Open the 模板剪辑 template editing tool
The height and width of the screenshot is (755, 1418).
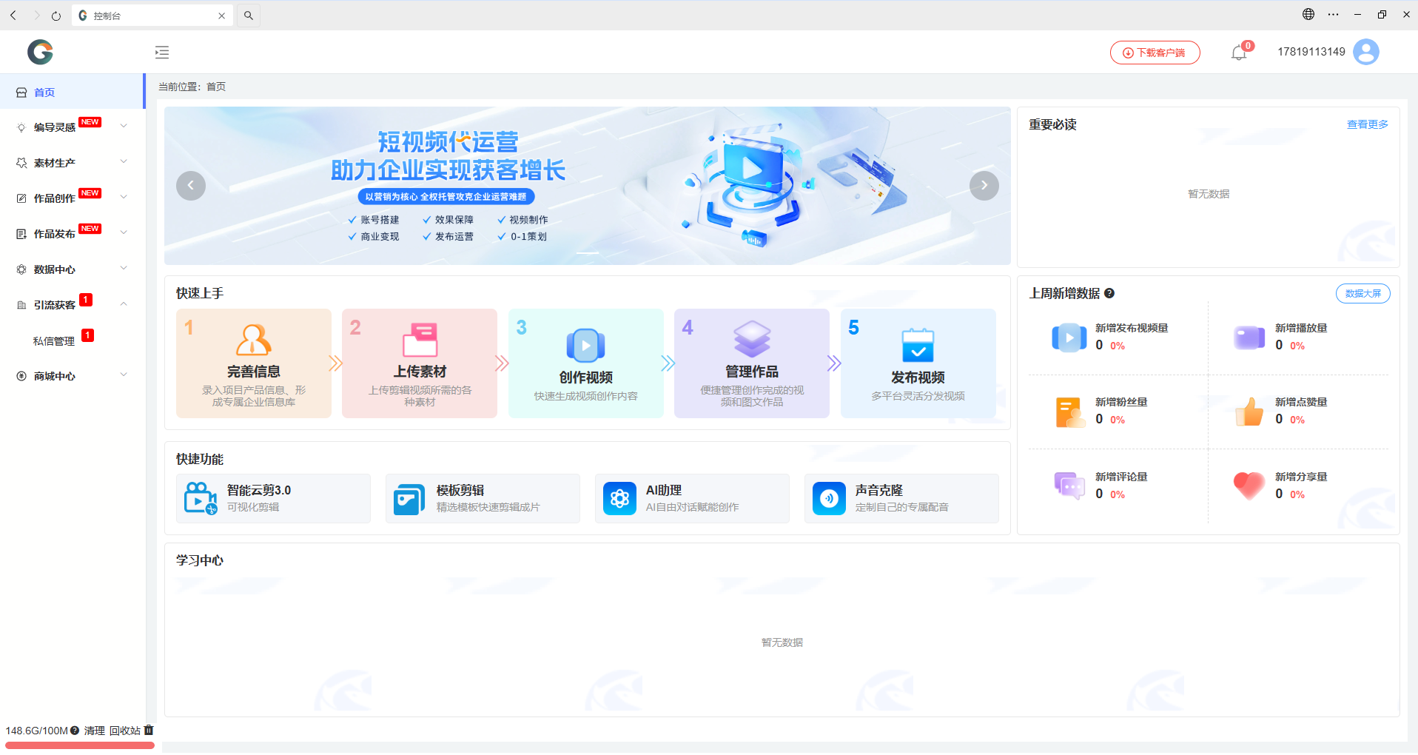click(x=482, y=498)
